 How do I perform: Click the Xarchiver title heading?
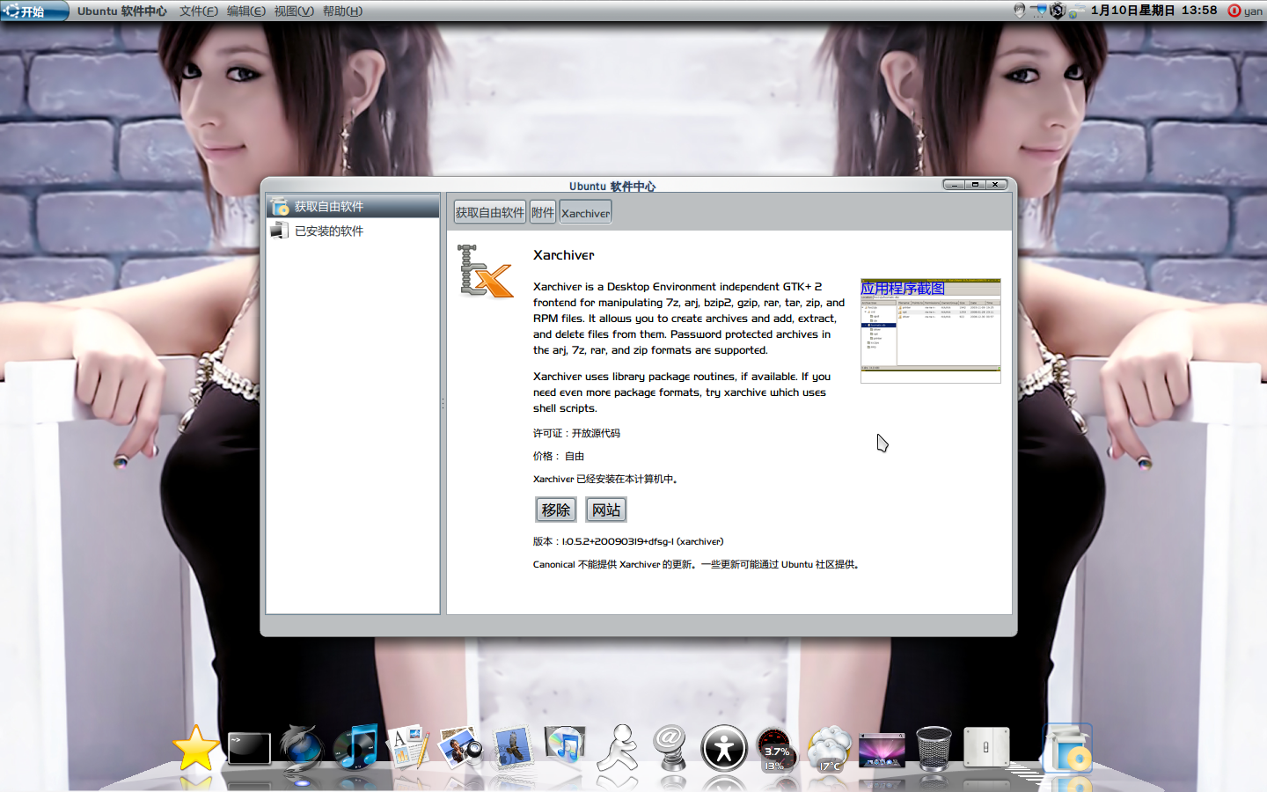564,255
